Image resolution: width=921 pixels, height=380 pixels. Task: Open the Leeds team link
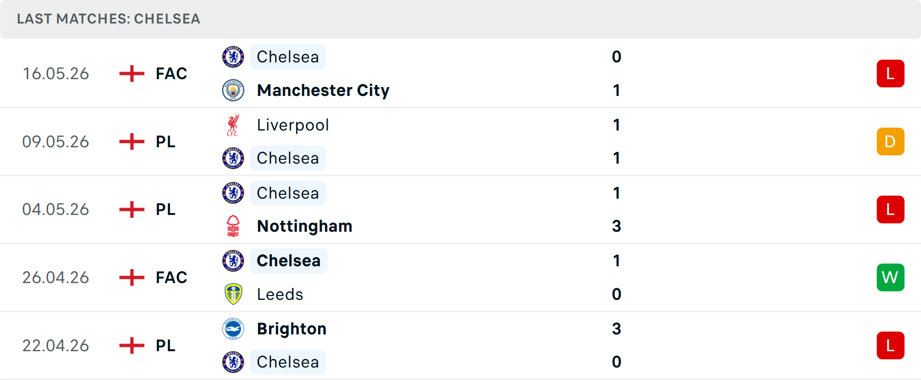tap(280, 294)
